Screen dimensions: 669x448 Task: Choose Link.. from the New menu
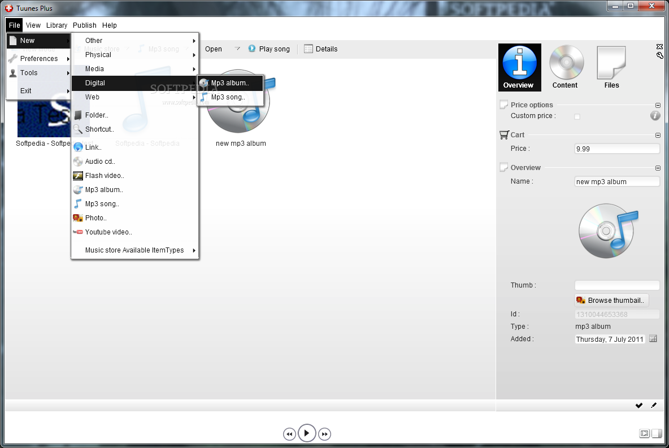tap(135, 147)
